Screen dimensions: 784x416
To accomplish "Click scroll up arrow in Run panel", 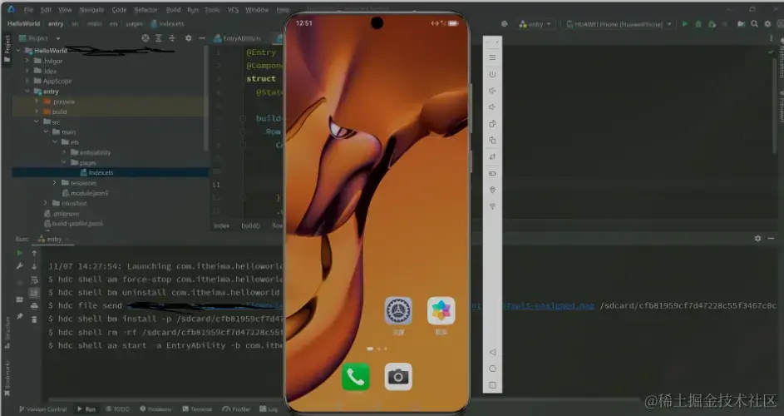I will click(x=34, y=253).
